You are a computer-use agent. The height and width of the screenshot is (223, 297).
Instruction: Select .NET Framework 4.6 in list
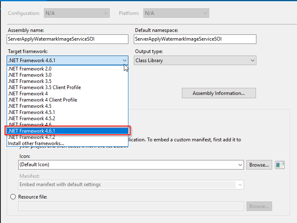pos(68,124)
